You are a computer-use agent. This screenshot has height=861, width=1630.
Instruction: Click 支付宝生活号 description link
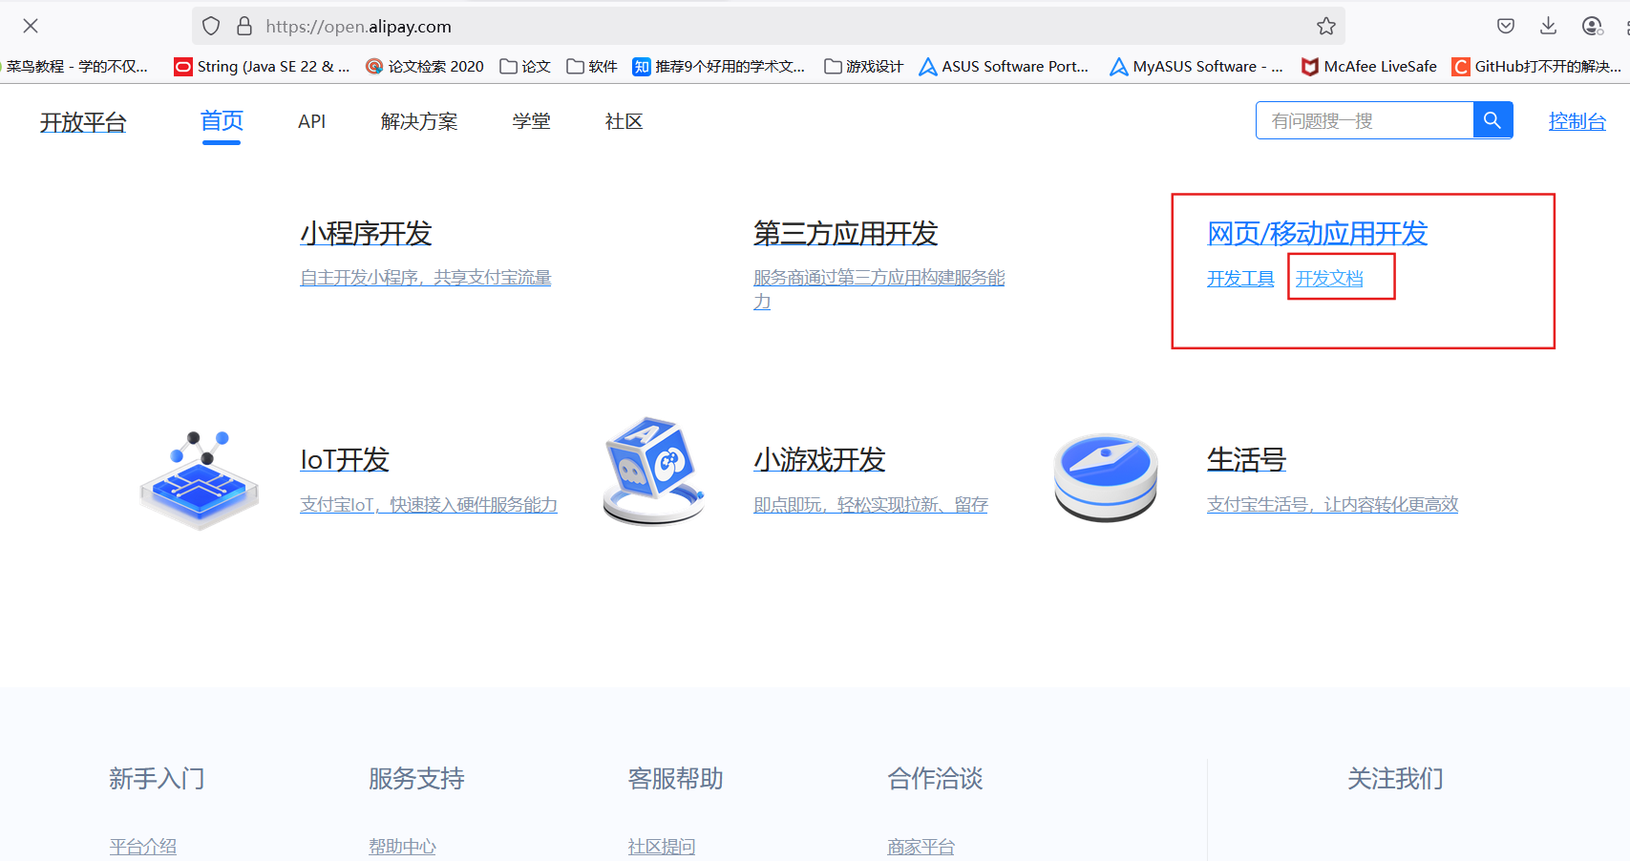click(1332, 504)
